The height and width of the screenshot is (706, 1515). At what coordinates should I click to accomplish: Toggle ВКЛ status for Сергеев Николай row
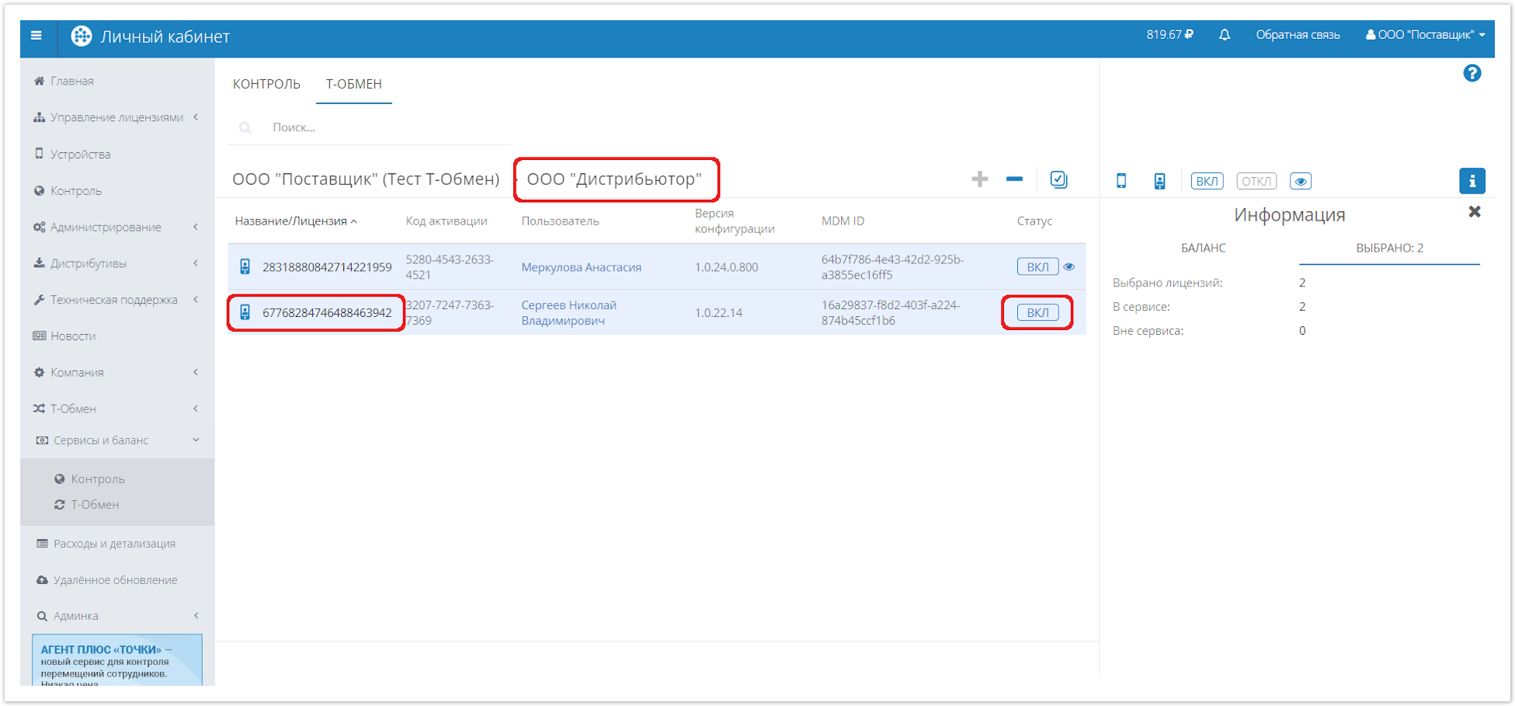1037,312
